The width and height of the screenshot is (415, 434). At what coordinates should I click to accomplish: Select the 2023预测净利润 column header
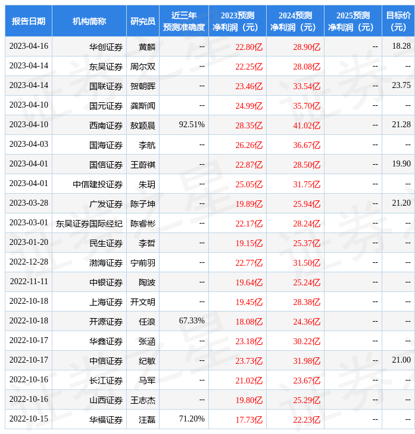[x=237, y=21]
